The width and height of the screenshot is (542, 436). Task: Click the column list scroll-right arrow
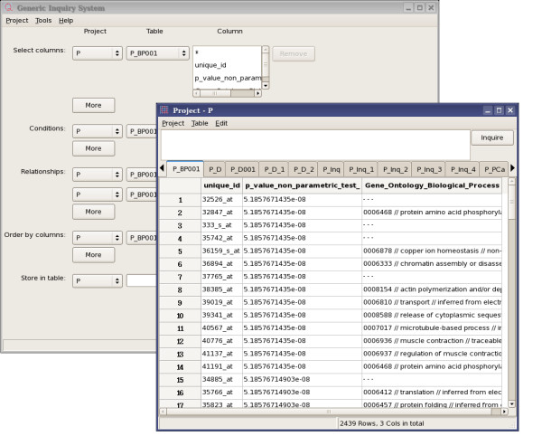pos(257,93)
